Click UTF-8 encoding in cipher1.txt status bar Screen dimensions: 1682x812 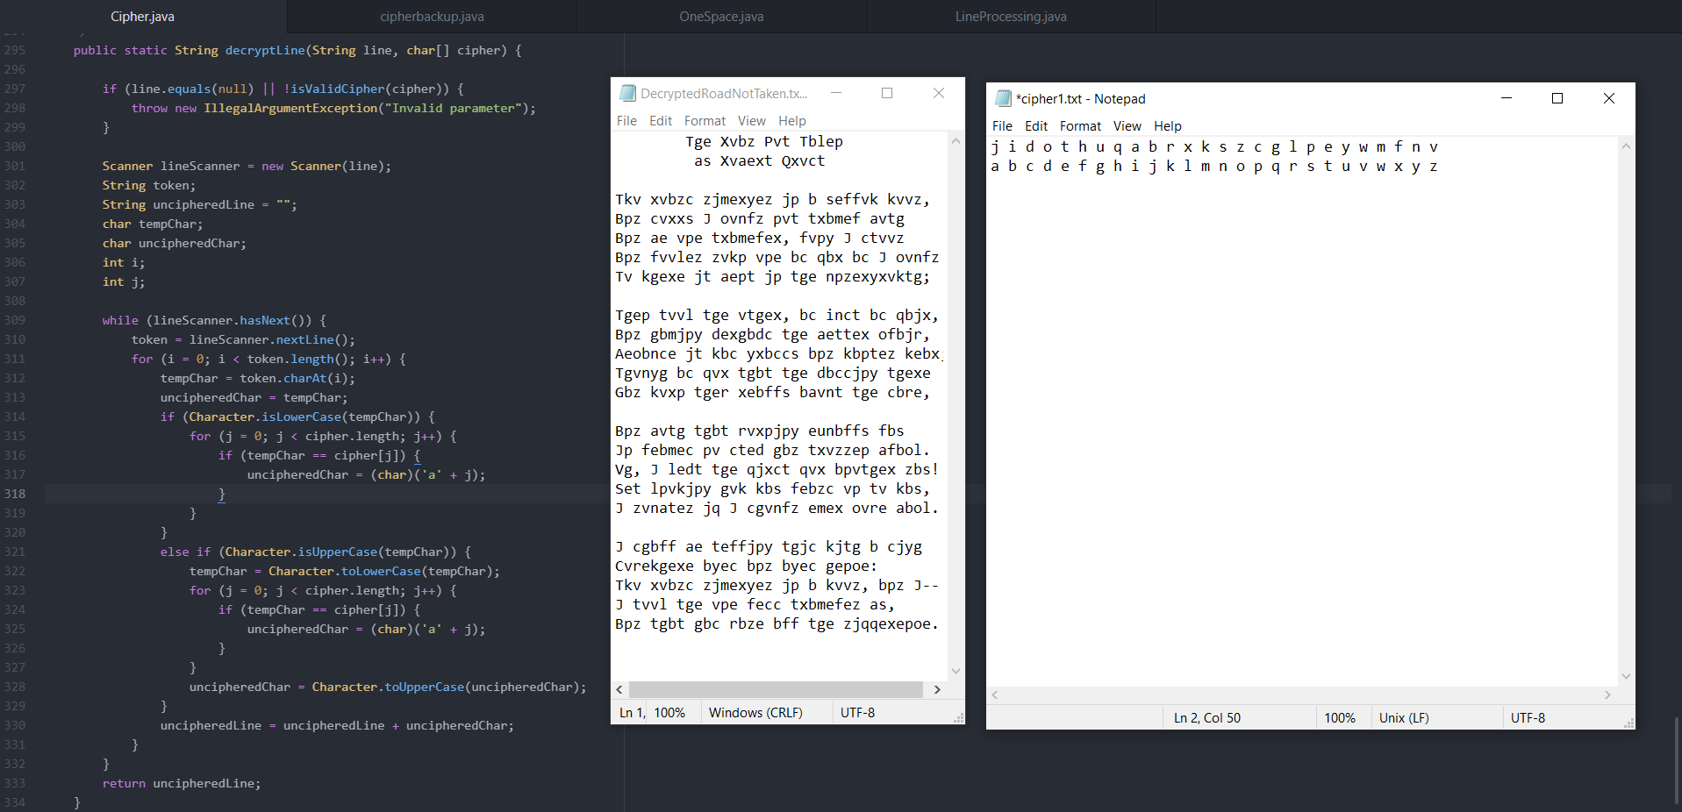pyautogui.click(x=1528, y=718)
